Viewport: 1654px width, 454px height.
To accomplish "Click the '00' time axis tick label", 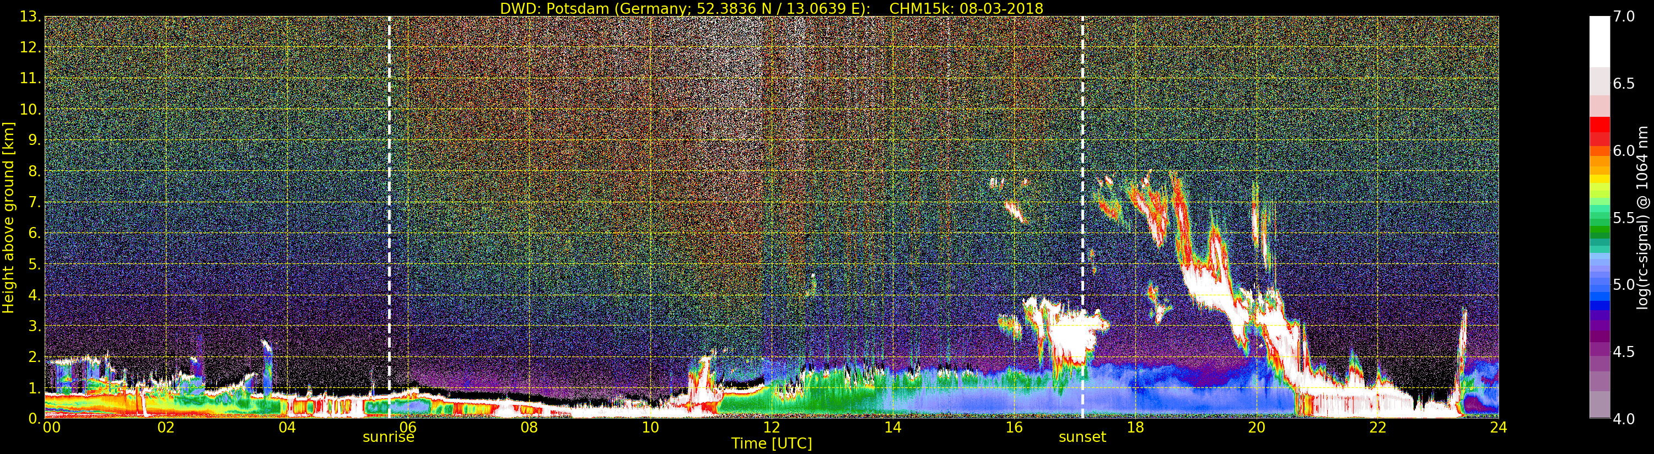I will coord(51,428).
